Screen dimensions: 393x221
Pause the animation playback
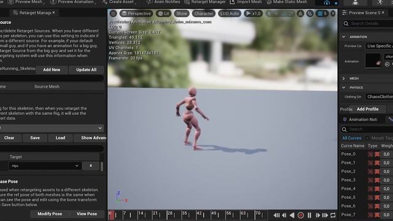pyautogui.click(x=309, y=215)
